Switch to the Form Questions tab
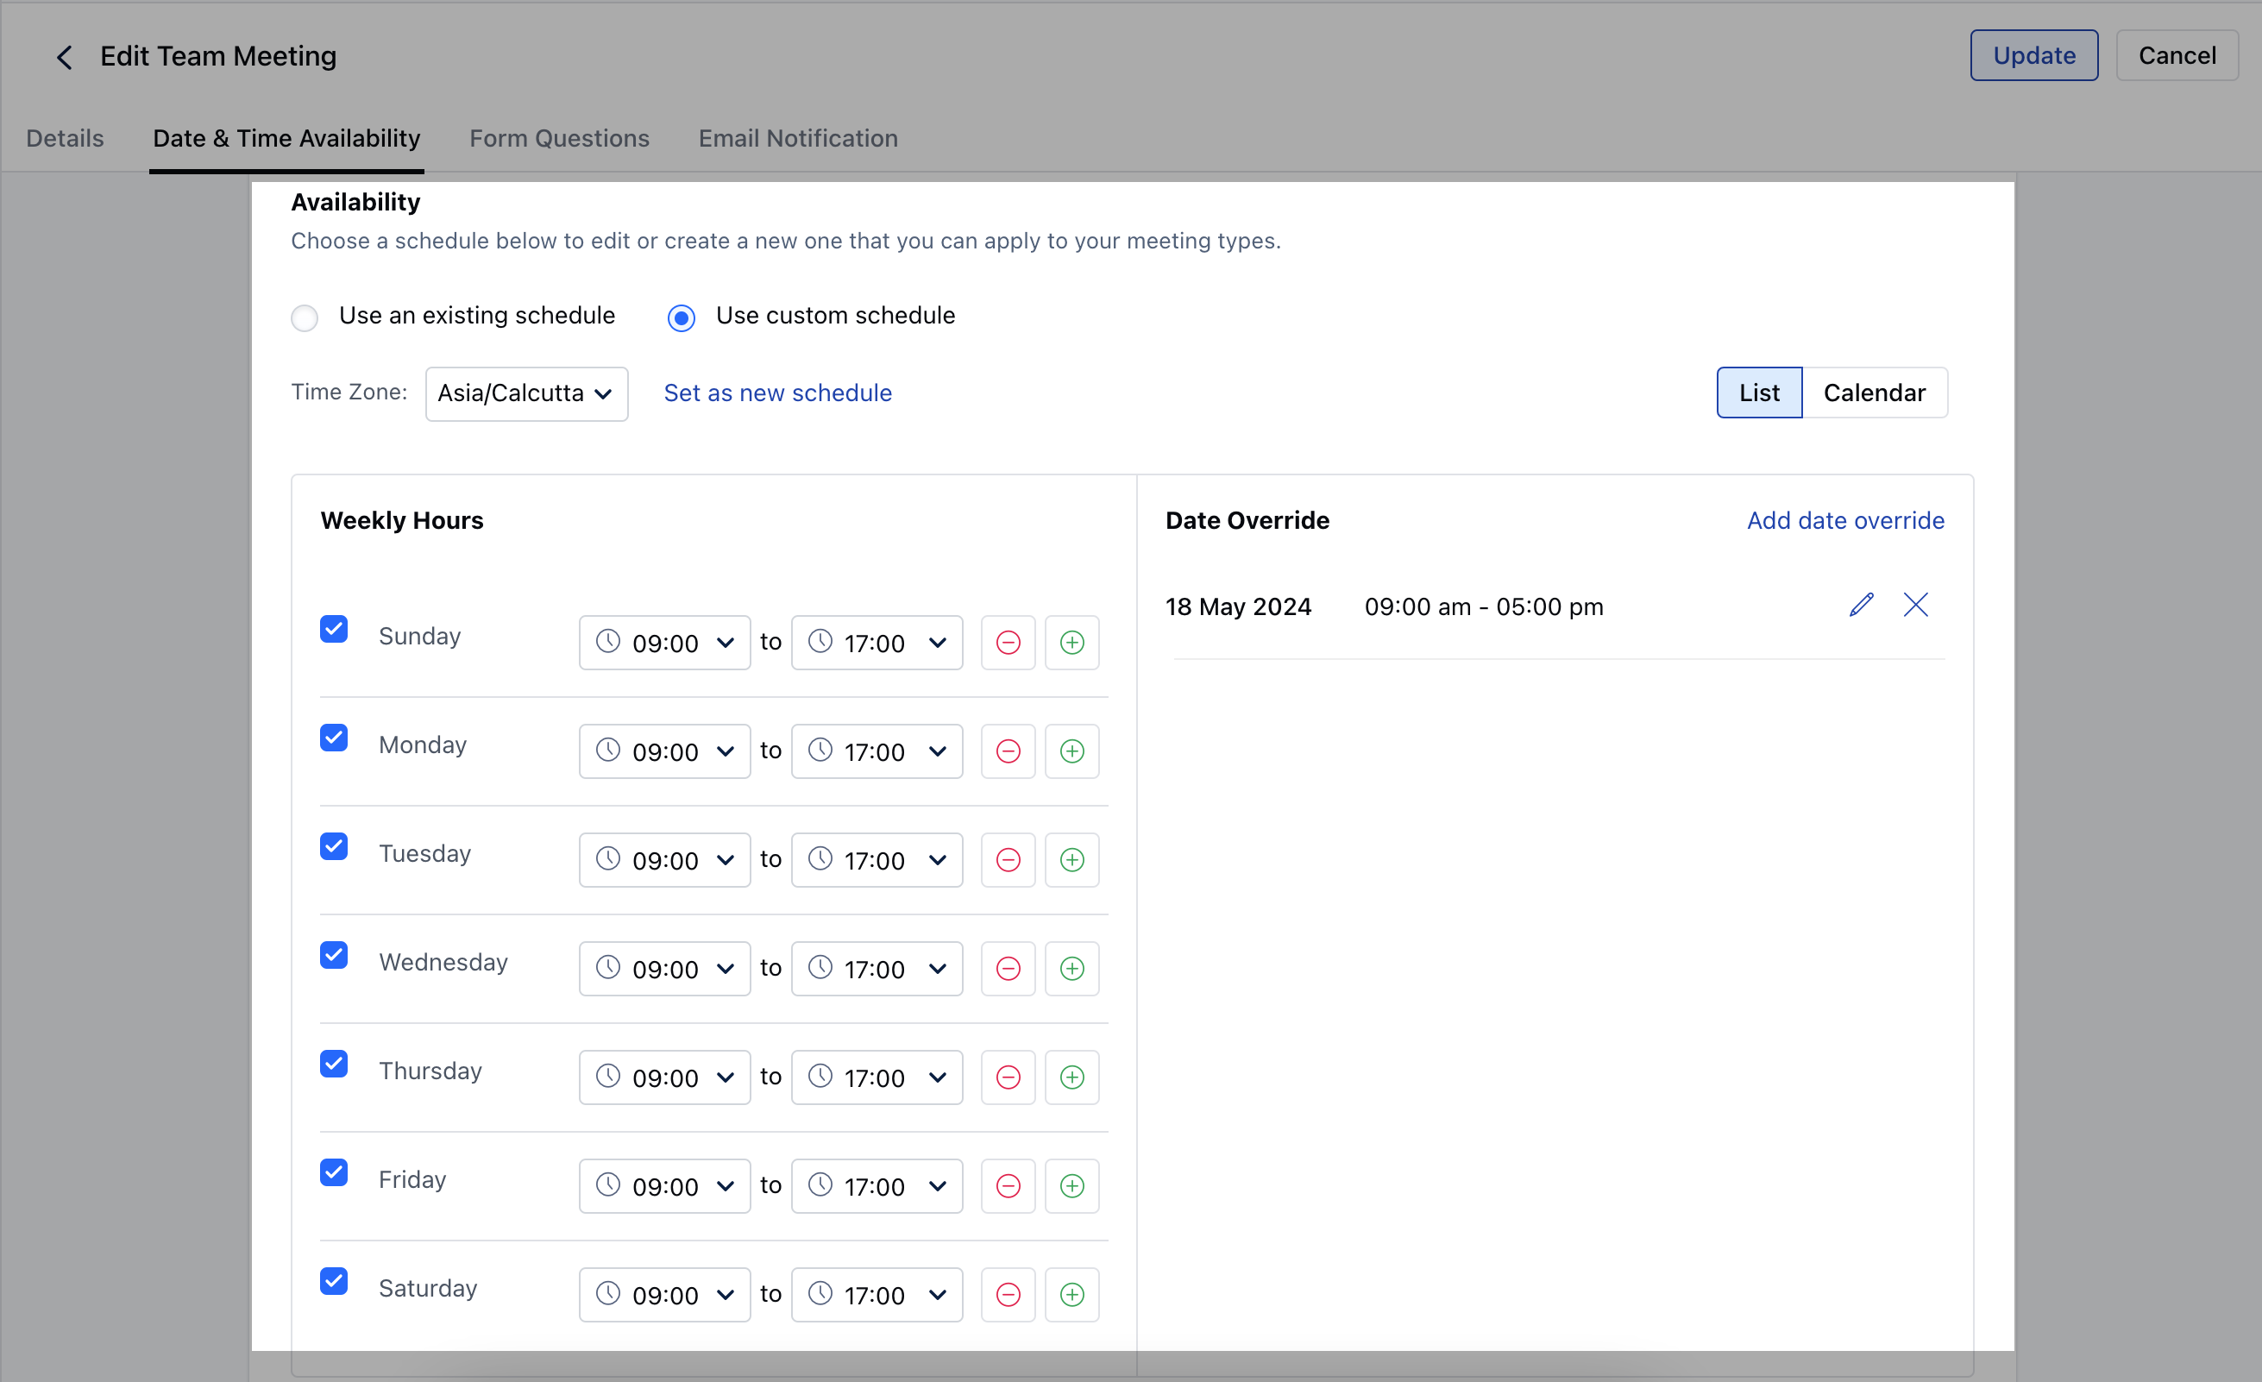The image size is (2262, 1382). [559, 139]
